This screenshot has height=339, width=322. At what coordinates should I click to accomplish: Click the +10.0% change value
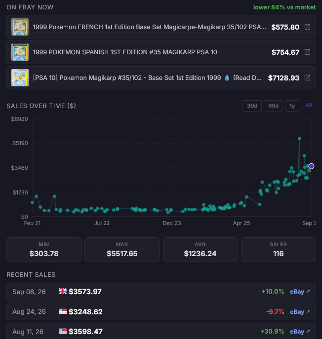pos(273,292)
